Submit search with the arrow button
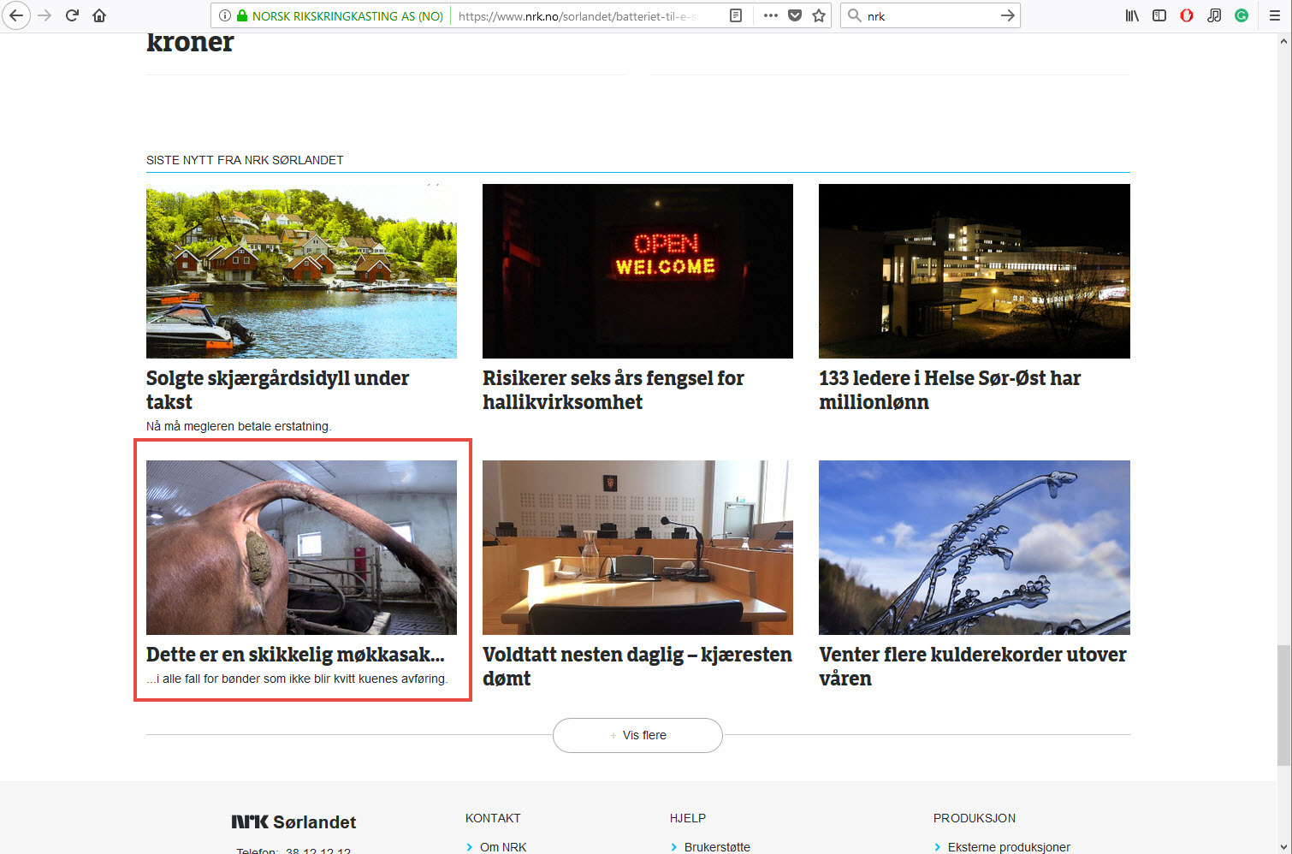The width and height of the screenshot is (1292, 854). point(1008,15)
